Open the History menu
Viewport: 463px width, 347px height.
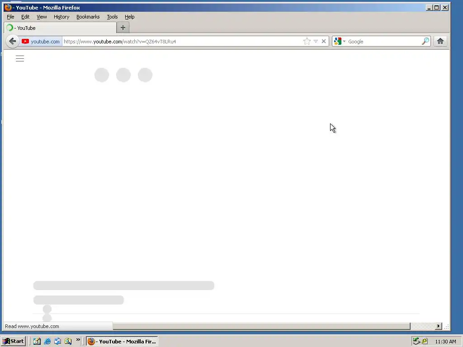coord(61,17)
